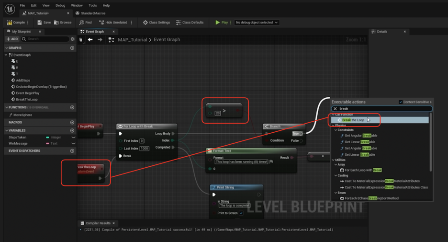The height and width of the screenshot is (242, 448).
Task: Open the View menu
Action: click(x=46, y=5)
